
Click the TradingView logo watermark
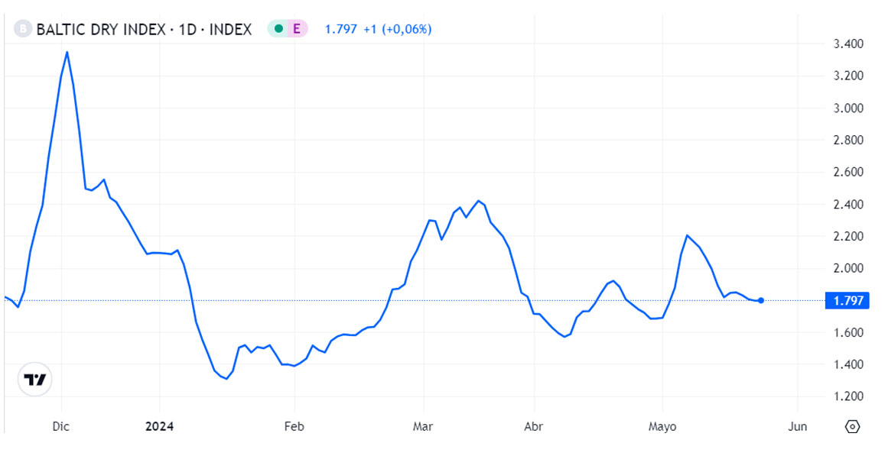36,379
